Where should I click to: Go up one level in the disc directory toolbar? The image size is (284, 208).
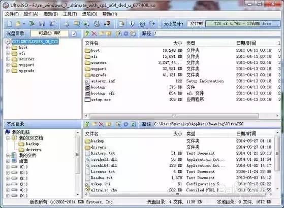[87, 33]
